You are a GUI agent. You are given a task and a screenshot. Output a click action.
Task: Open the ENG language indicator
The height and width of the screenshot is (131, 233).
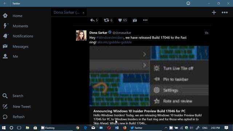click(x=205, y=128)
